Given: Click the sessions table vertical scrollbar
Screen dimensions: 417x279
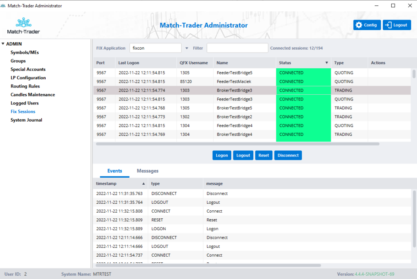Looking at the screenshot, I should (414, 74).
